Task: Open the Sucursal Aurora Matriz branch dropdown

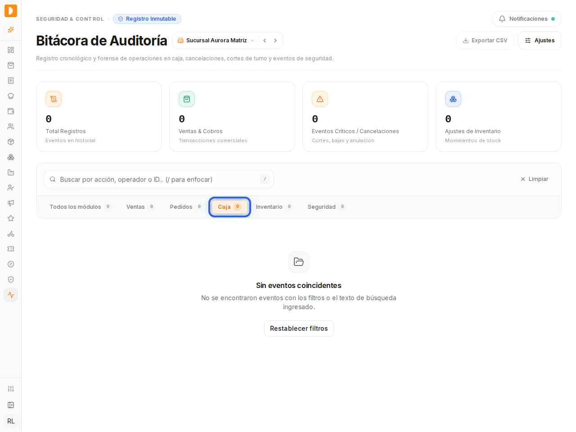Action: point(216,40)
